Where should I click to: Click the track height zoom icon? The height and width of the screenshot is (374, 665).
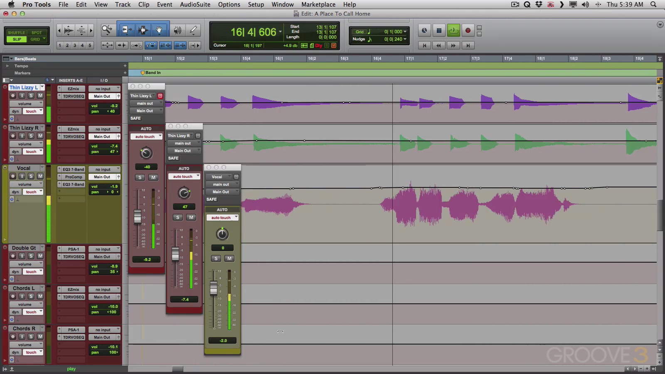pyautogui.click(x=82, y=30)
